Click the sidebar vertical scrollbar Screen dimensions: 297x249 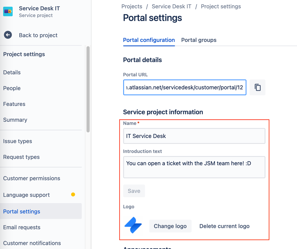(88, 89)
